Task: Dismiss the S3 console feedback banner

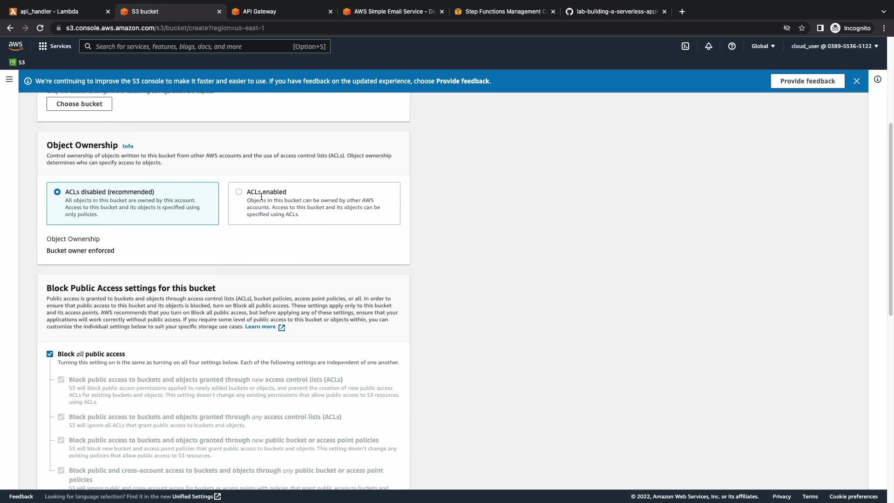Action: pos(857,81)
